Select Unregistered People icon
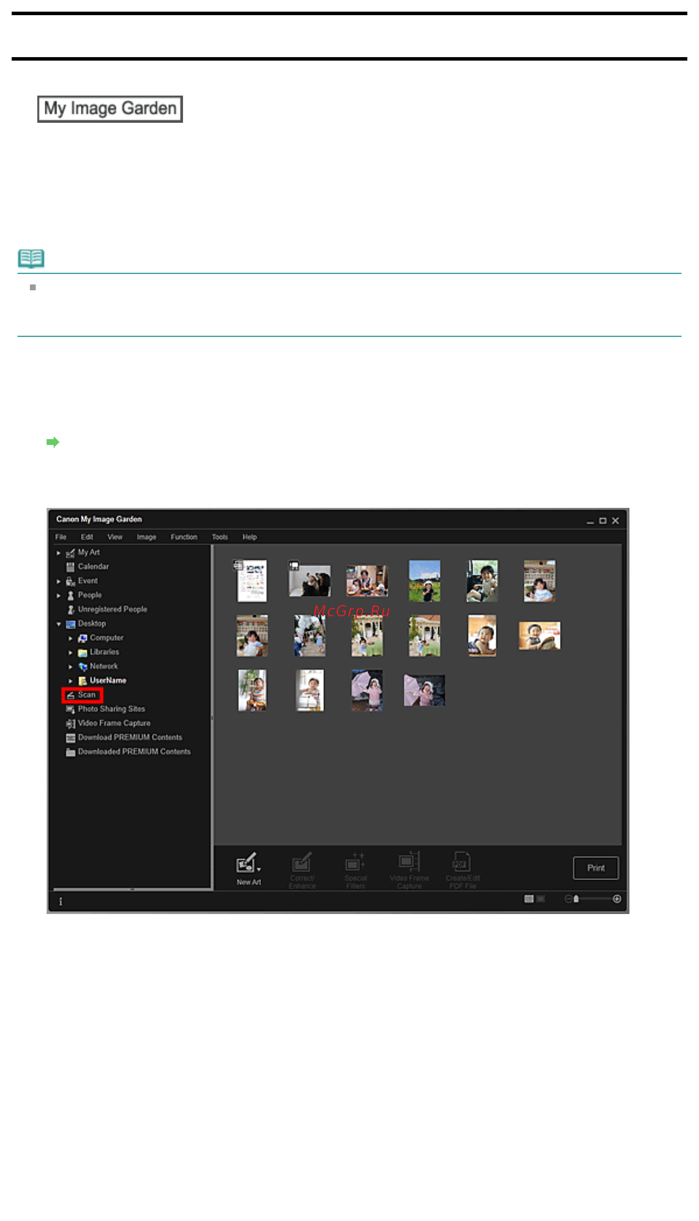Viewport: 699px width, 1221px height. click(71, 610)
